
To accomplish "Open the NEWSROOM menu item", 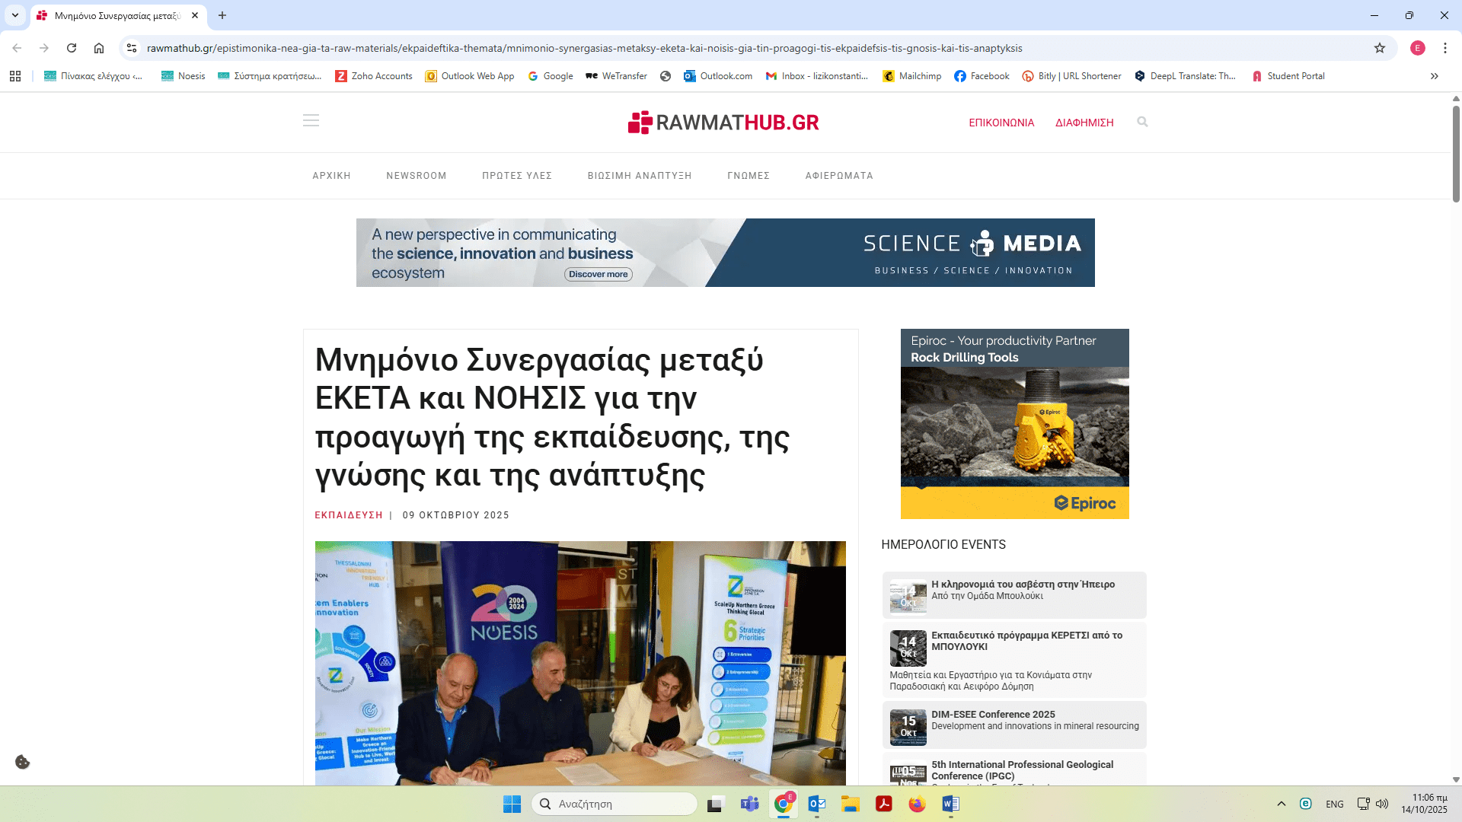I will (x=416, y=176).
